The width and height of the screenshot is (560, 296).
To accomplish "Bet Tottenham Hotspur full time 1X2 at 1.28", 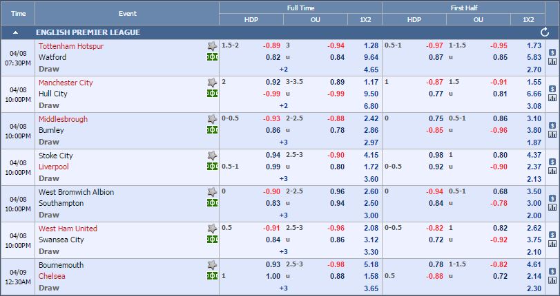I will (x=371, y=46).
